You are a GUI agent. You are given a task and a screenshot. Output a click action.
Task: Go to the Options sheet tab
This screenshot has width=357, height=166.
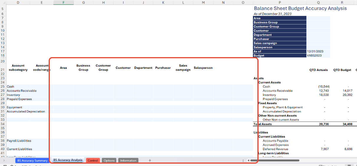pos(109,160)
